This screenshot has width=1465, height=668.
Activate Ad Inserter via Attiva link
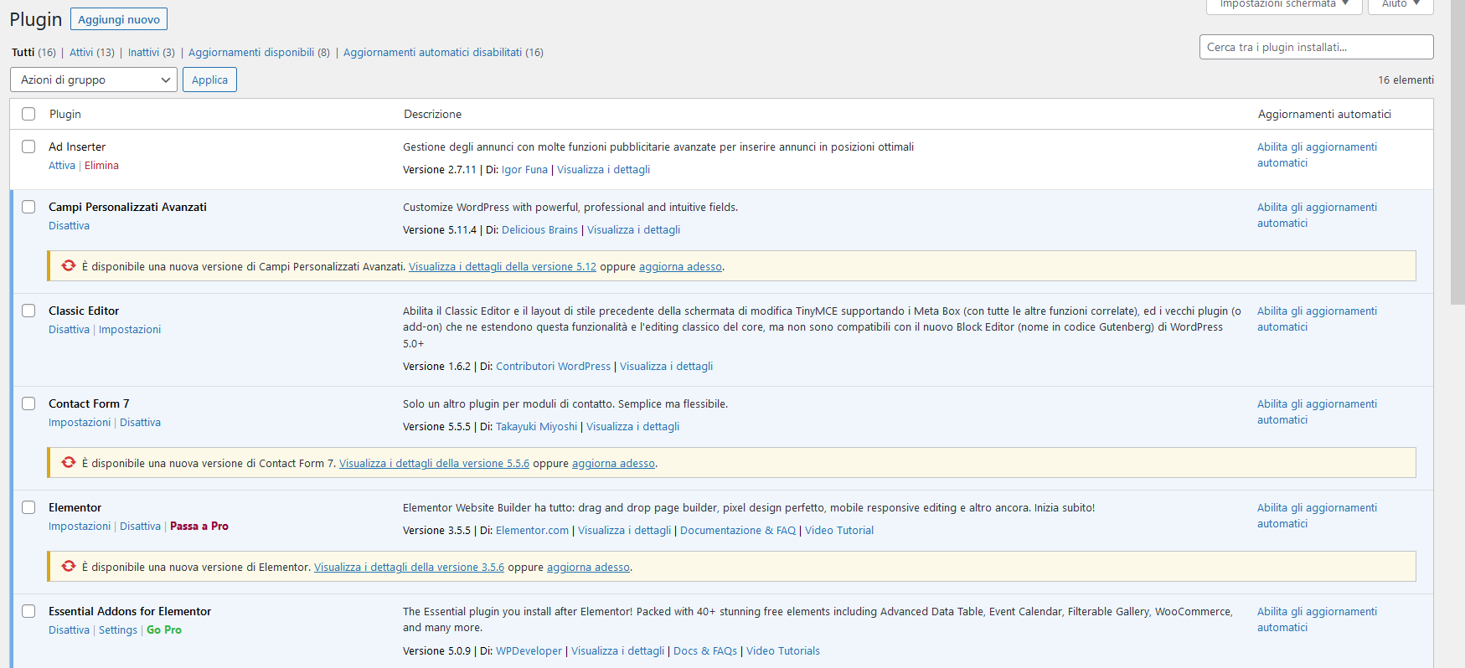pyautogui.click(x=62, y=166)
